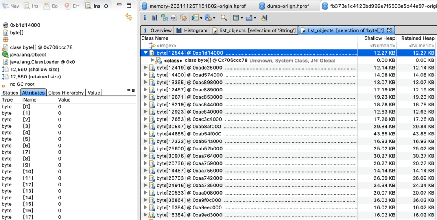This screenshot has height=220, width=437.
Task: Switch to the Nav view tab
Action: [11, 6]
